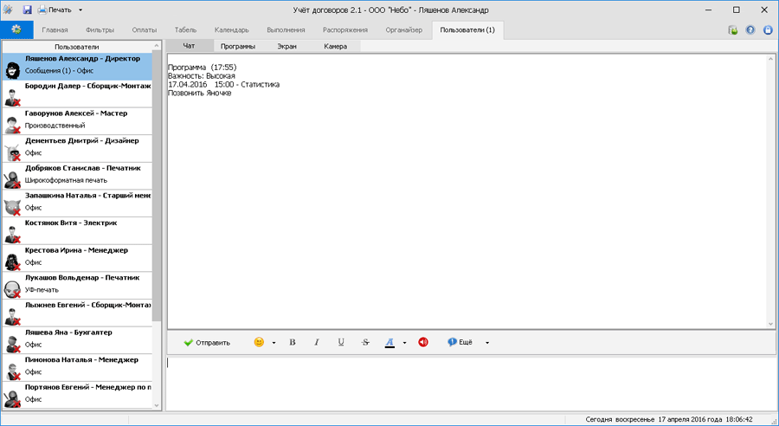The height and width of the screenshot is (426, 779).
Task: Switch to the Главная tab
Action: (x=55, y=29)
